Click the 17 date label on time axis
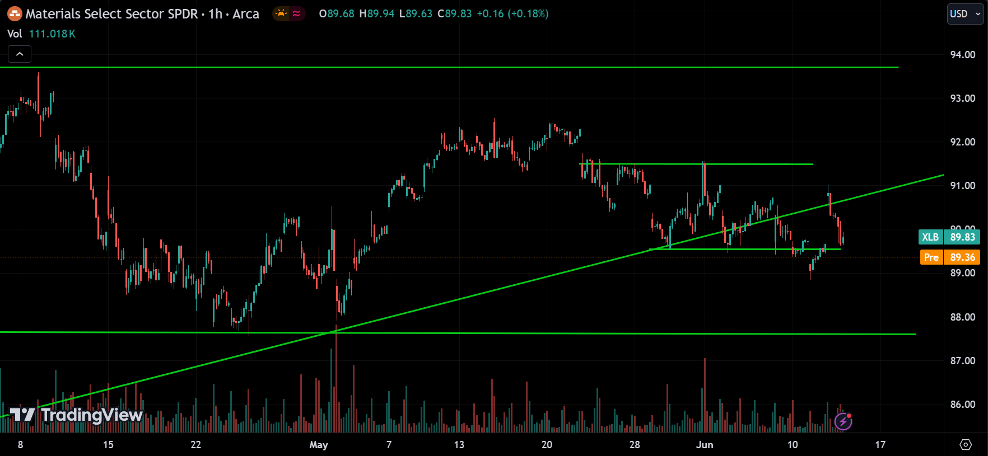 click(x=880, y=445)
